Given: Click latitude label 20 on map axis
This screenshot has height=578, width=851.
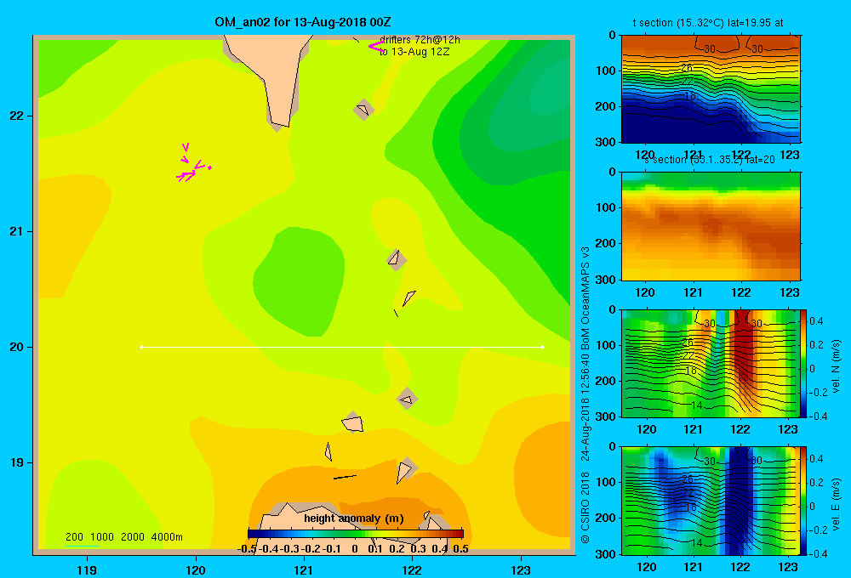Looking at the screenshot, I should click(17, 347).
